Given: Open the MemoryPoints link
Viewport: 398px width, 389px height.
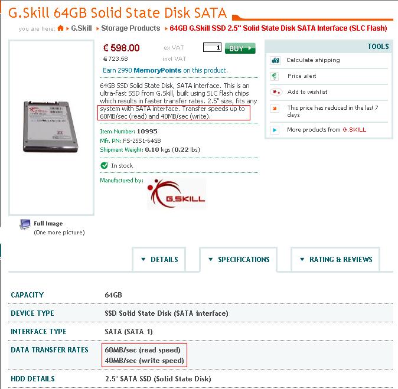Looking at the screenshot, I should pyautogui.click(x=158, y=70).
